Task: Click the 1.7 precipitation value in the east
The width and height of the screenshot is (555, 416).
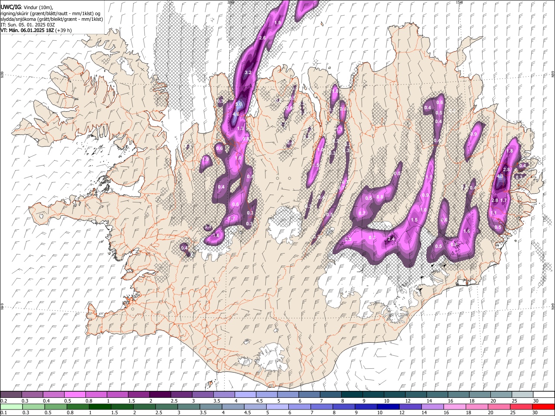Action: pos(503,201)
